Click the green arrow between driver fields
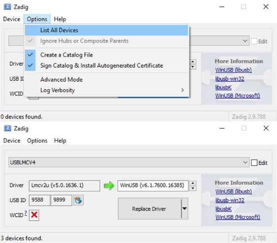 point(109,185)
